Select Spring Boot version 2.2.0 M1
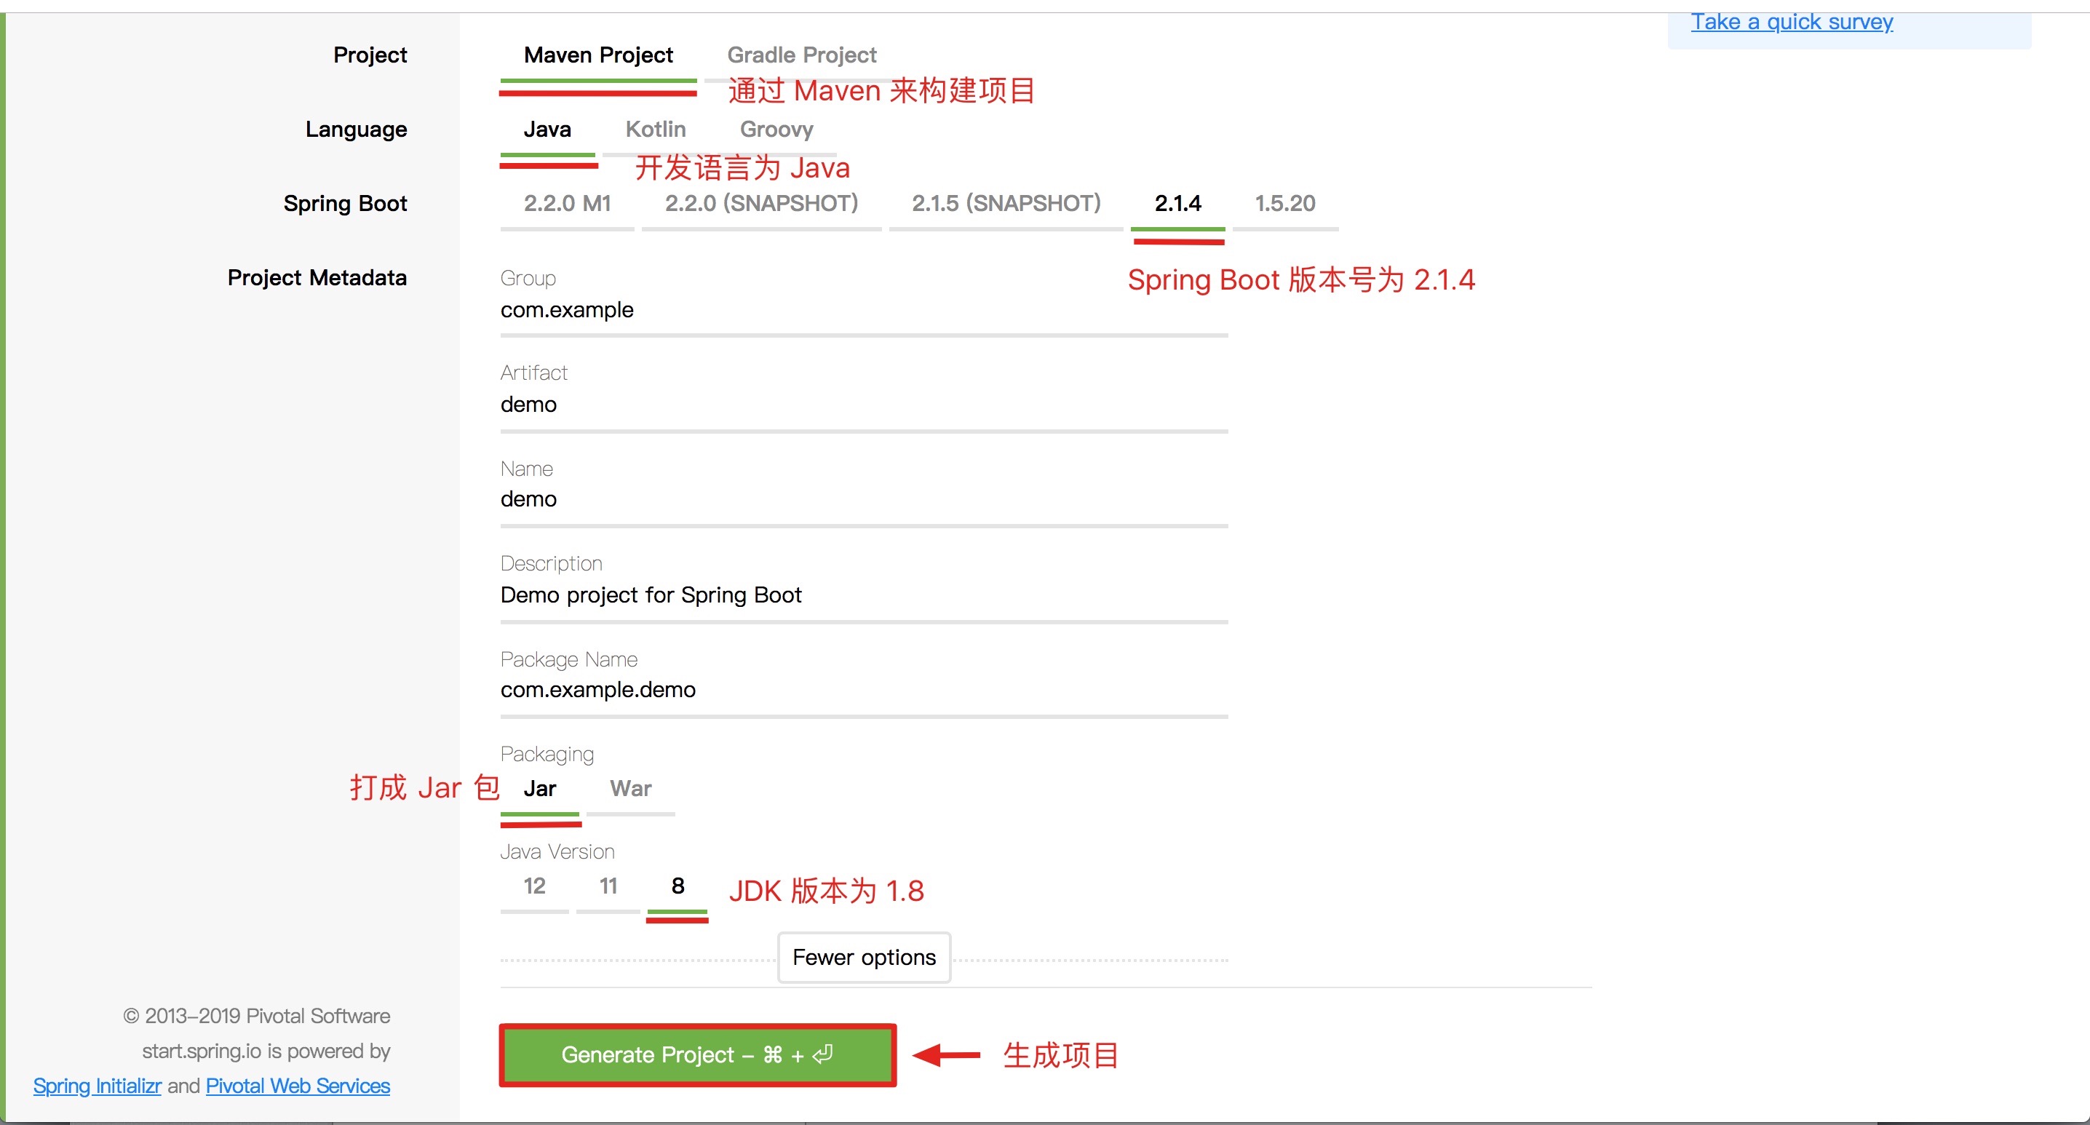The height and width of the screenshot is (1125, 2090). 566,204
